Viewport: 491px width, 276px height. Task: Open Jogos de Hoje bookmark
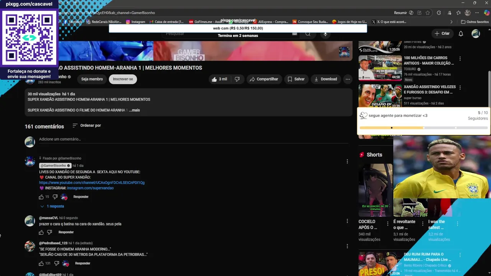(349, 22)
